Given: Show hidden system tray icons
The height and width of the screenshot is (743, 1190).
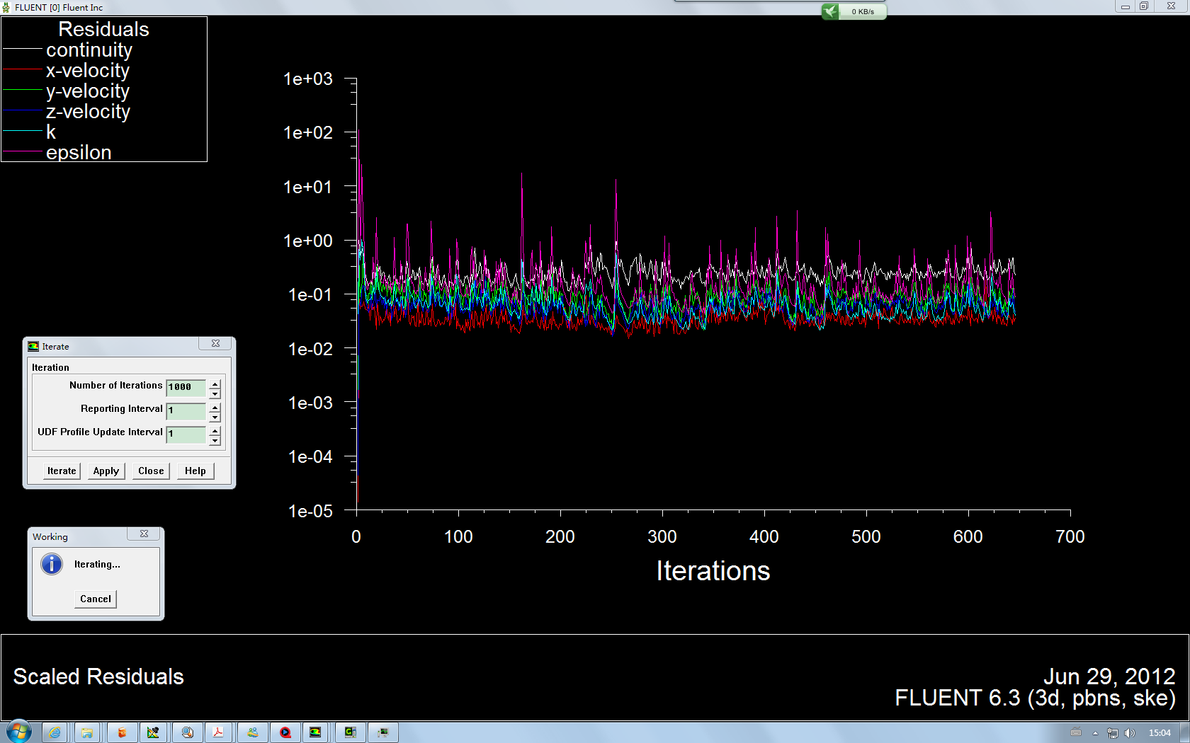Looking at the screenshot, I should [x=1095, y=733].
